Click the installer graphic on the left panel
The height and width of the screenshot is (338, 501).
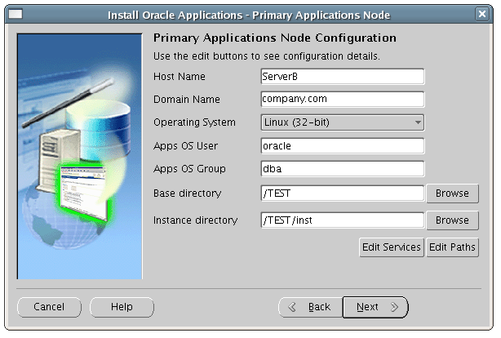[x=80, y=157]
